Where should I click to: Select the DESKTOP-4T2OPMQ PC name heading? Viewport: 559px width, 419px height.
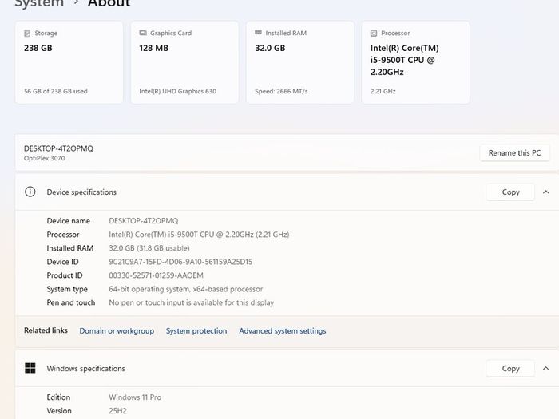point(58,148)
